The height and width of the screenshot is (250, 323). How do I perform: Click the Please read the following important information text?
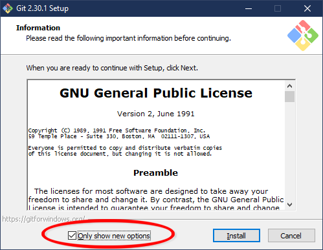coord(128,38)
